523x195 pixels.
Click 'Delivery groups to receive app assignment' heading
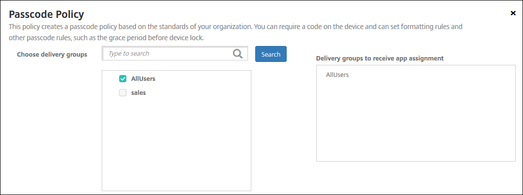click(380, 58)
